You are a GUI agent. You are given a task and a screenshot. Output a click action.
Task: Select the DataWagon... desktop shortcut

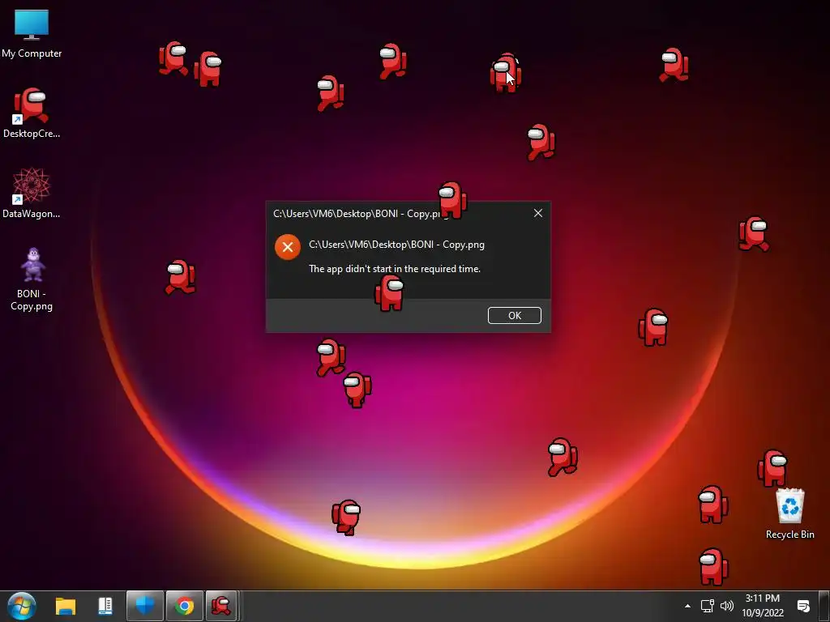click(32, 193)
